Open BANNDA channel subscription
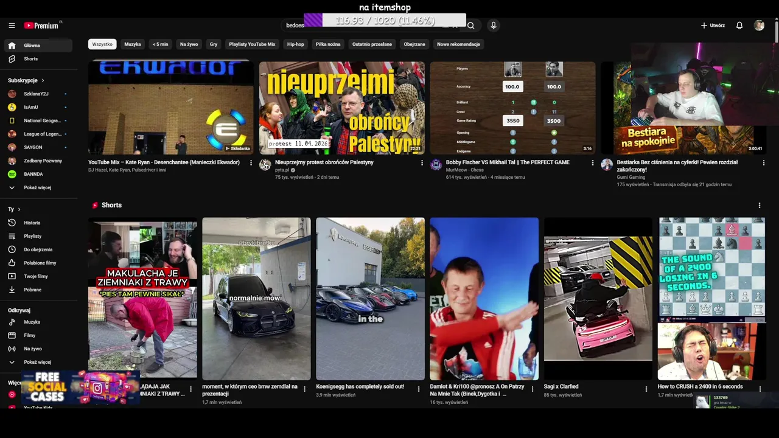Screen dimensions: 779x438 point(38,174)
